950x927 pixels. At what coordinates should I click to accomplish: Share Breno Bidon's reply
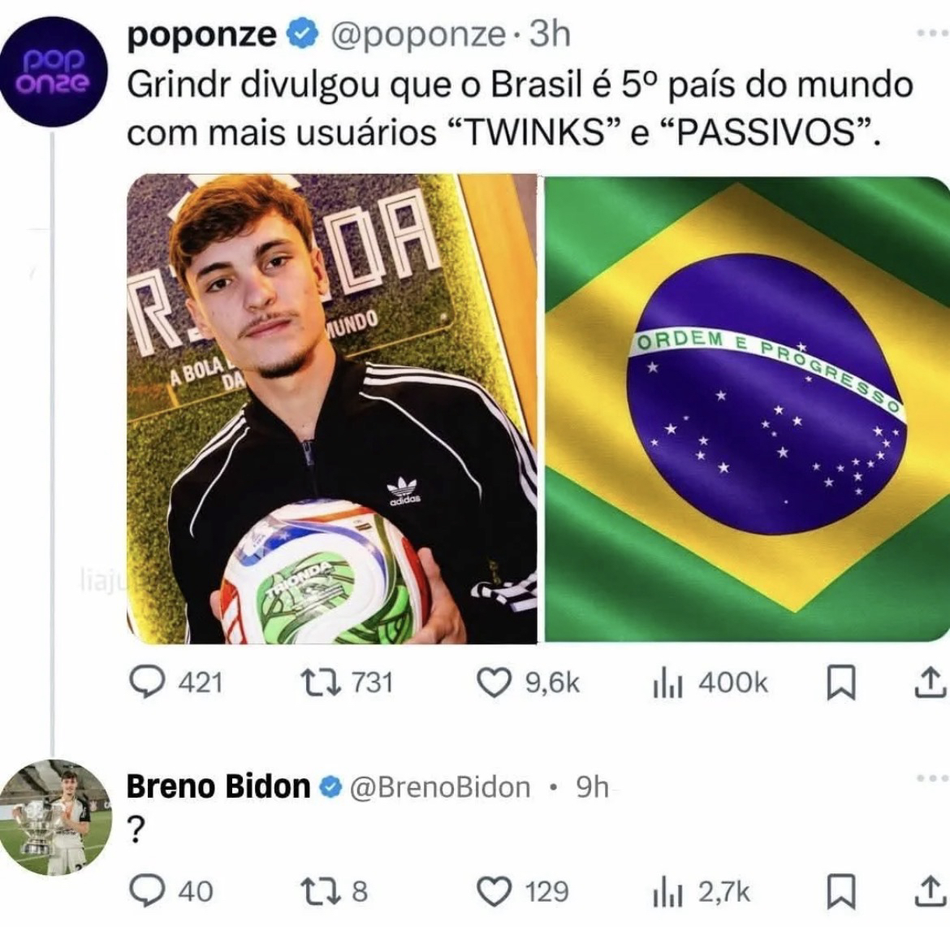[928, 891]
